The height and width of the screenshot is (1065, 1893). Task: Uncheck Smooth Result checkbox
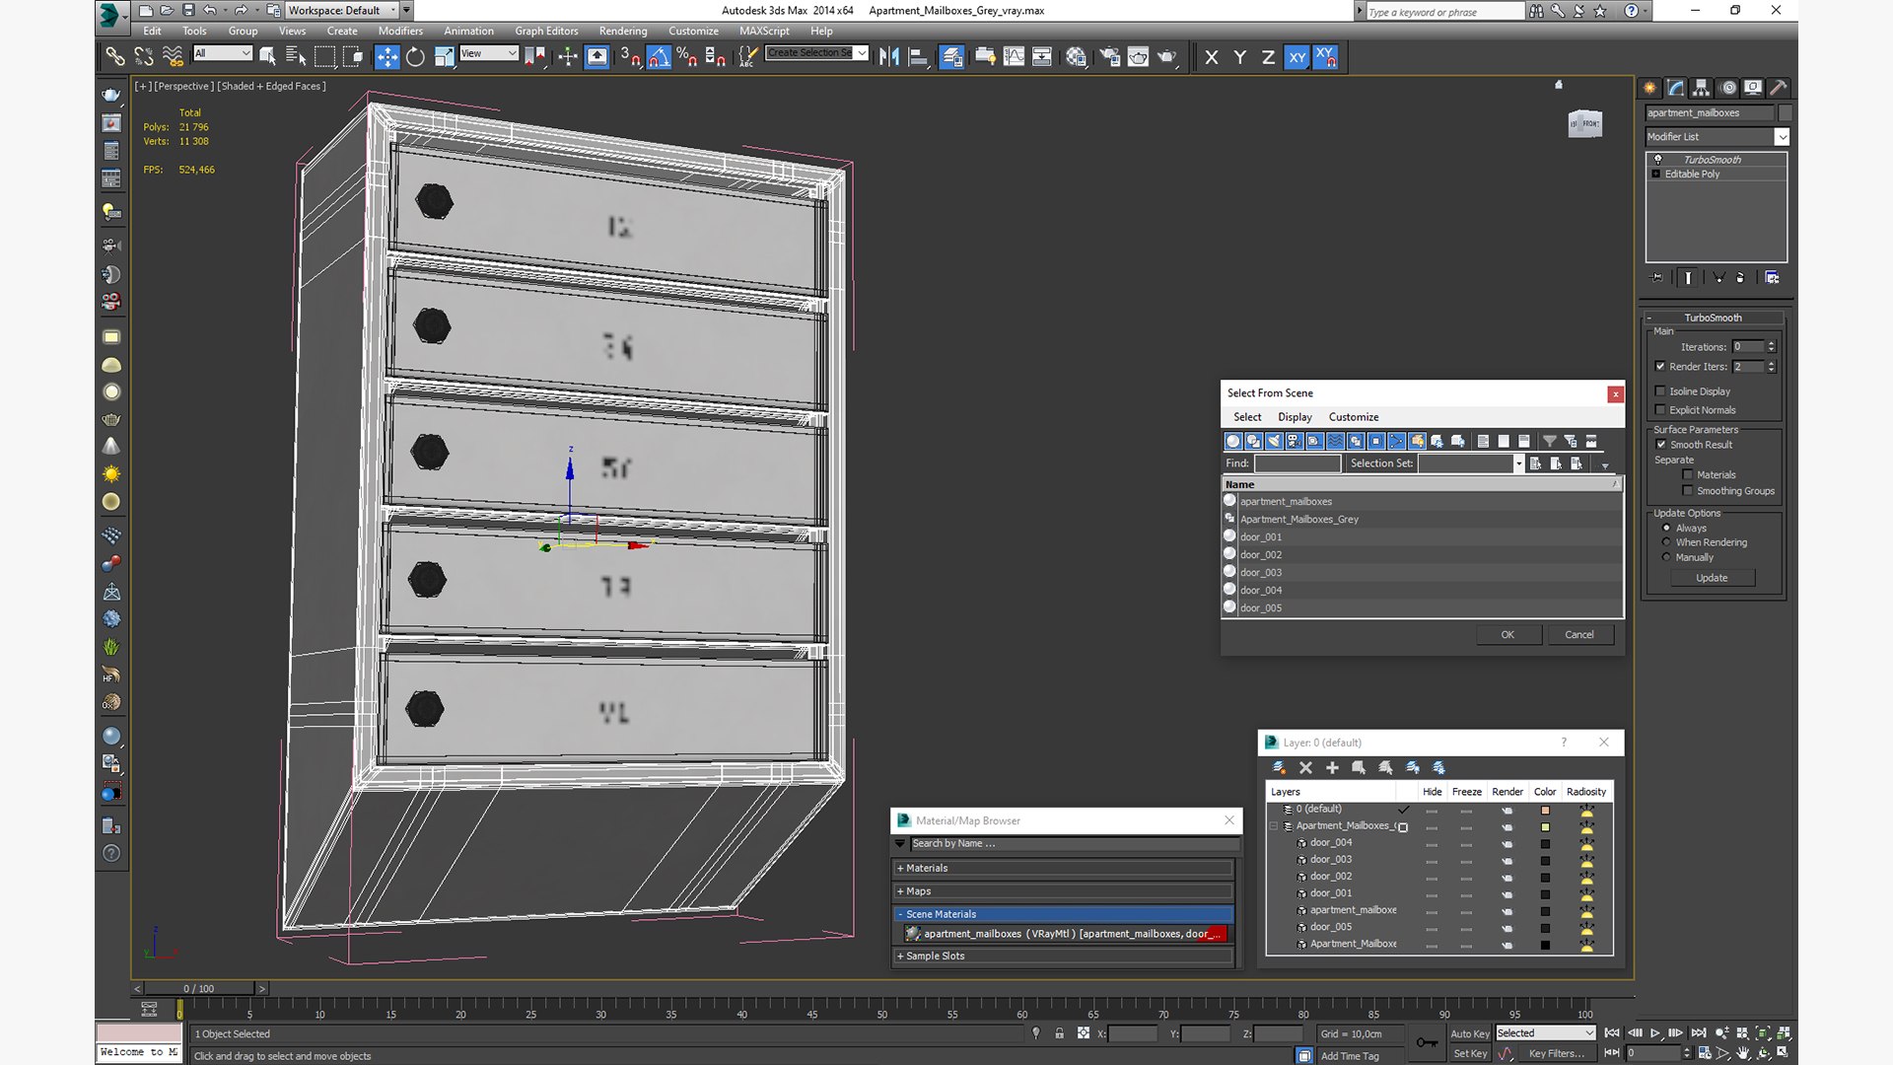click(1660, 445)
